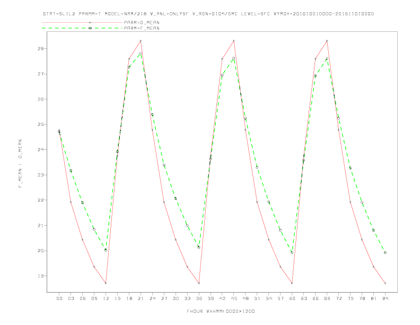Click x-axis tick label 54

(x=269, y=298)
